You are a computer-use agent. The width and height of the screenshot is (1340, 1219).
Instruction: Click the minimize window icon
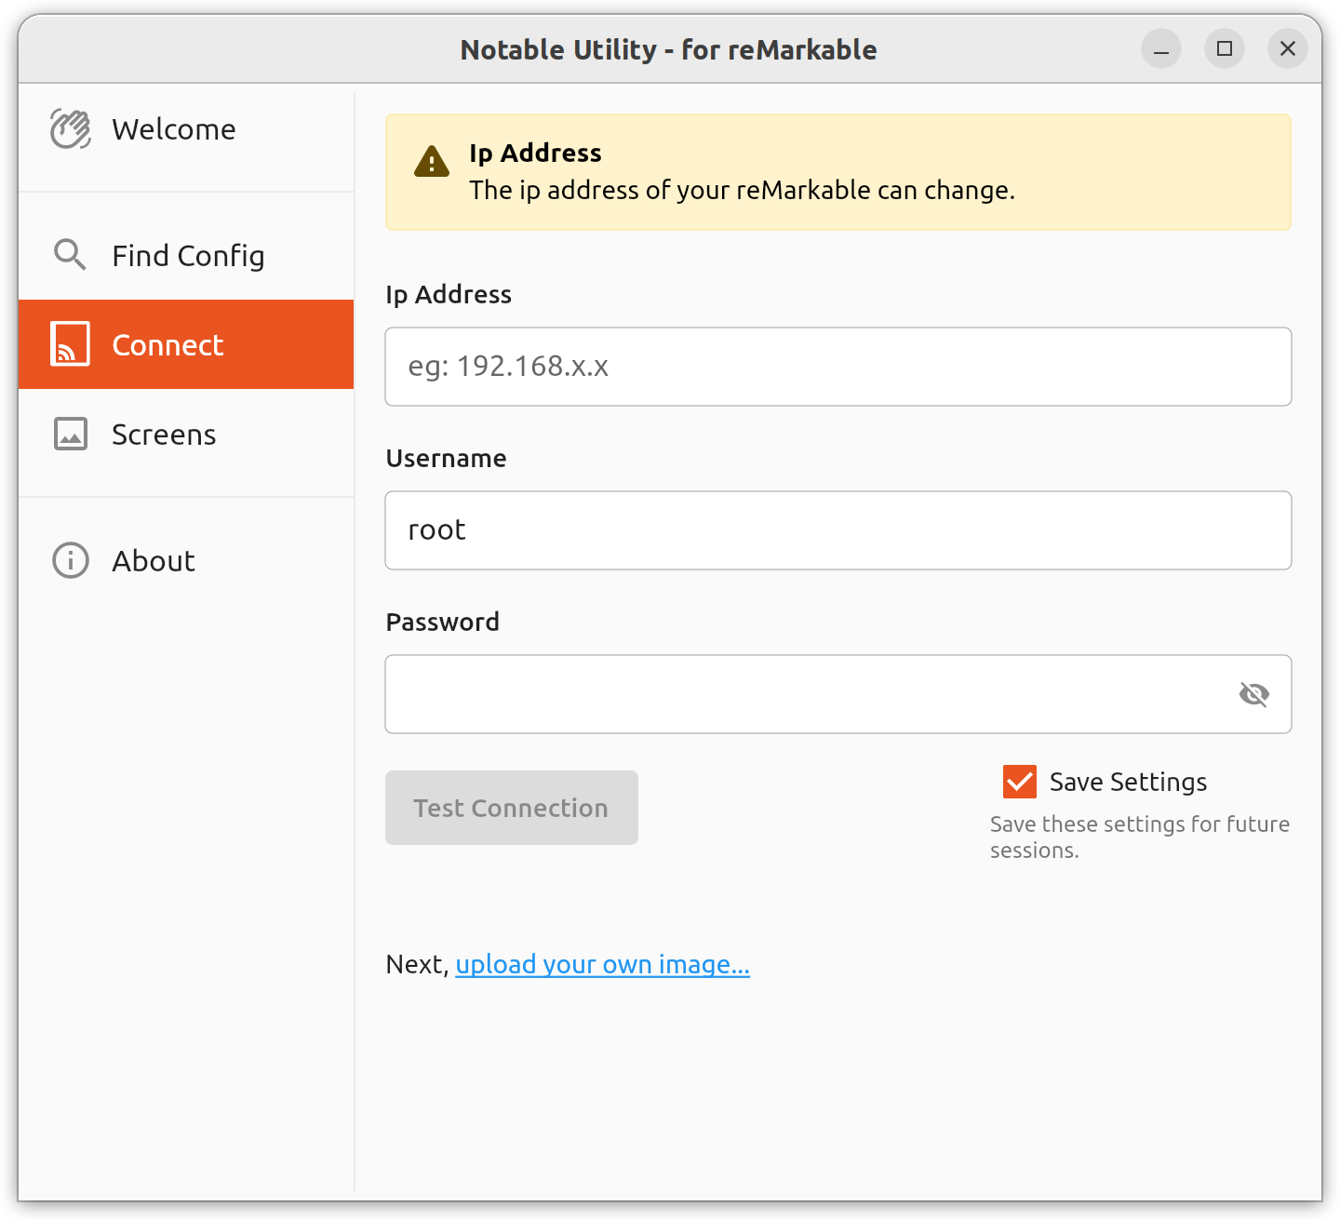click(1160, 49)
